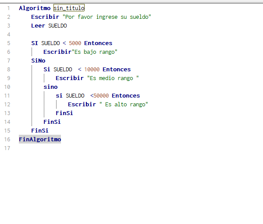Click the "Es medio rango " string
The image size is (263, 224).
tap(113, 78)
